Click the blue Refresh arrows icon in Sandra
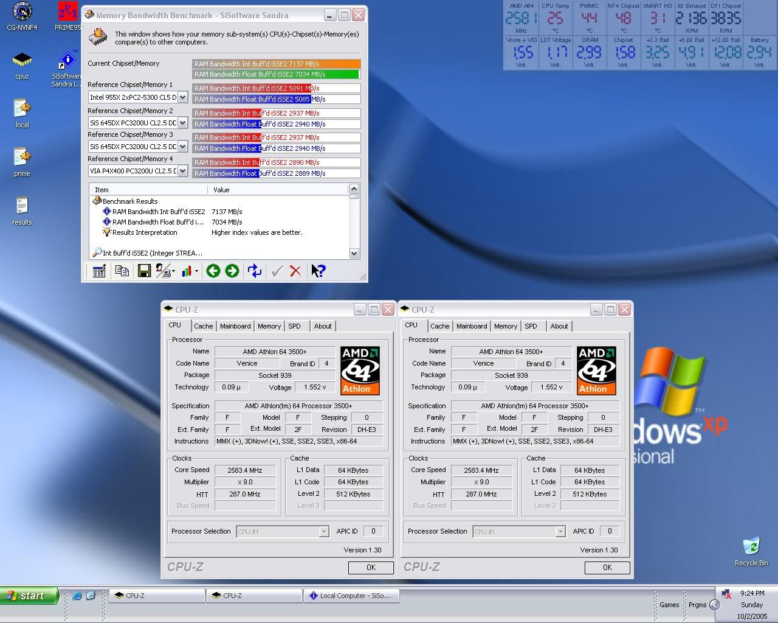Screen dimensions: 778x623 (255, 271)
